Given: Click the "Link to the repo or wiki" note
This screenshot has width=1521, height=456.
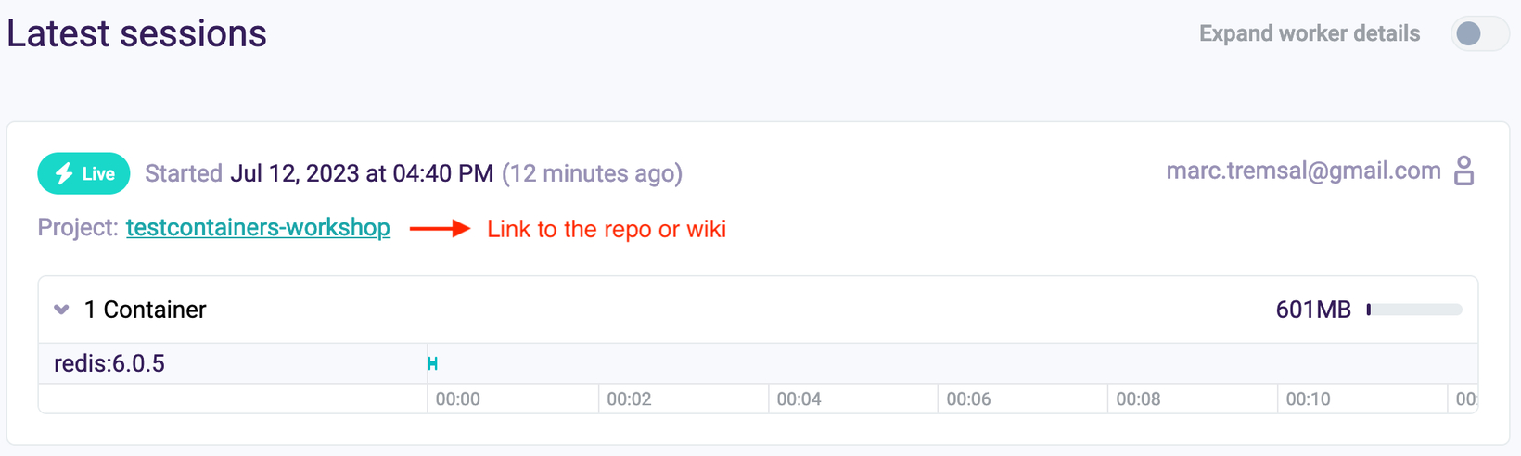Looking at the screenshot, I should [x=607, y=229].
